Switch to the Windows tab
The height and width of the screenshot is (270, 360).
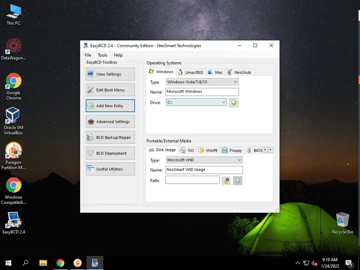pos(161,72)
